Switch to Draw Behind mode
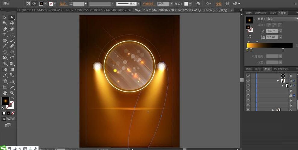Viewport: 298px width, 150px height. [8, 119]
